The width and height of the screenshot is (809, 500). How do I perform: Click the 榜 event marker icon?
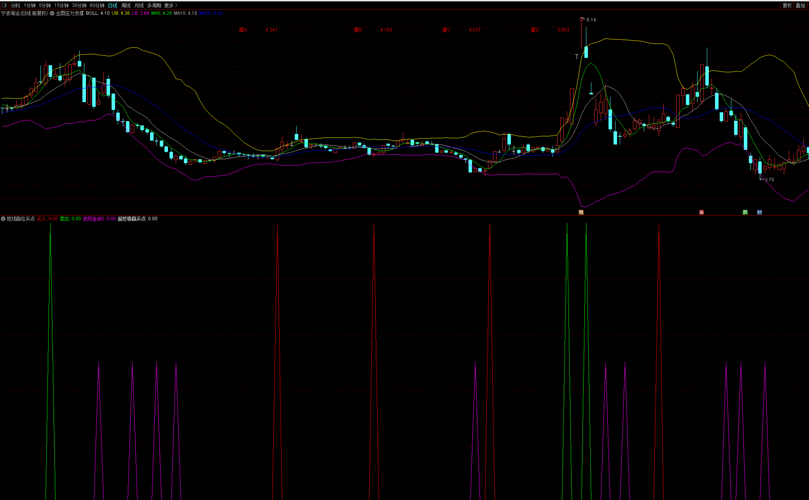click(x=581, y=212)
